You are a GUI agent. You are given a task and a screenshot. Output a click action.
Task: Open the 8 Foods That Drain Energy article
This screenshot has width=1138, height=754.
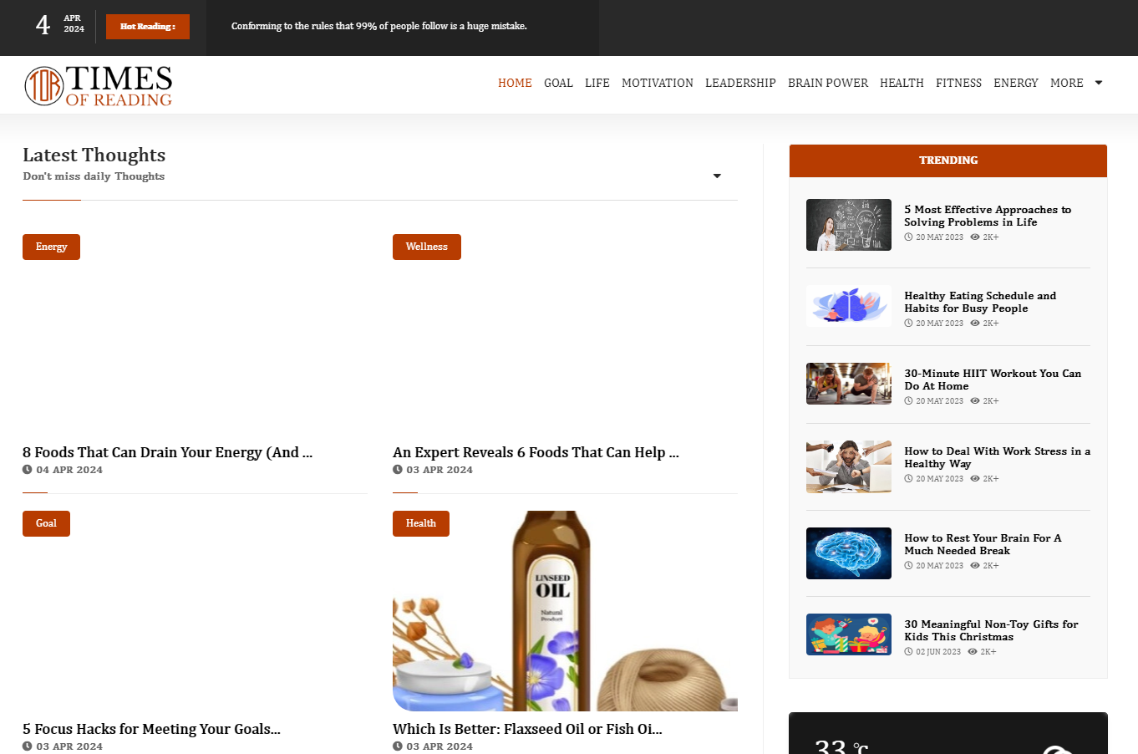167,452
